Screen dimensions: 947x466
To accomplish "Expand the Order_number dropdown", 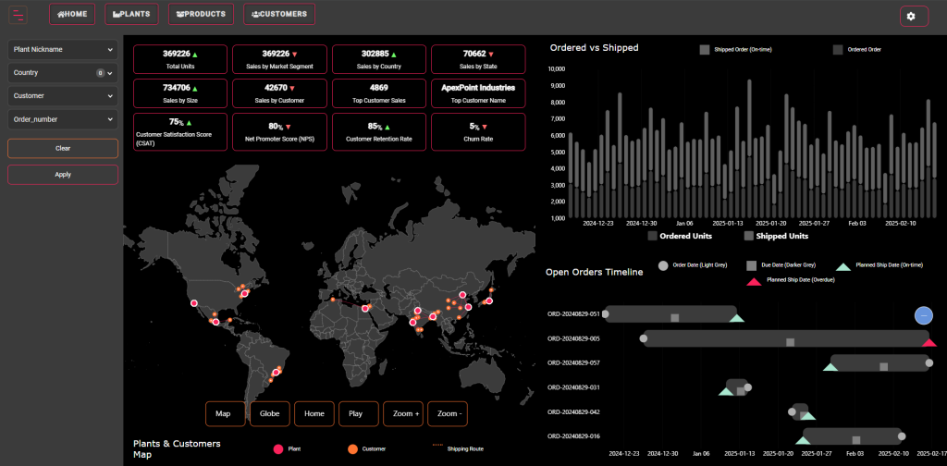I will pyautogui.click(x=62, y=118).
